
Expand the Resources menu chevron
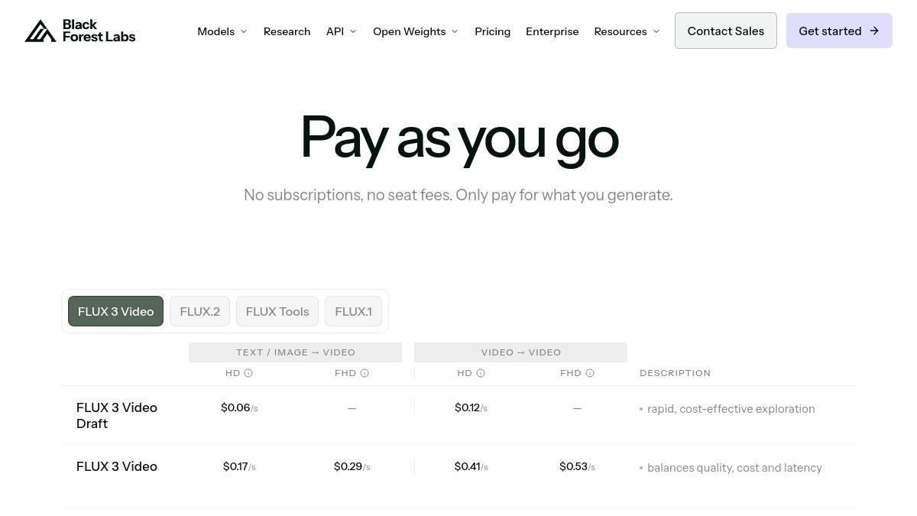pyautogui.click(x=656, y=31)
